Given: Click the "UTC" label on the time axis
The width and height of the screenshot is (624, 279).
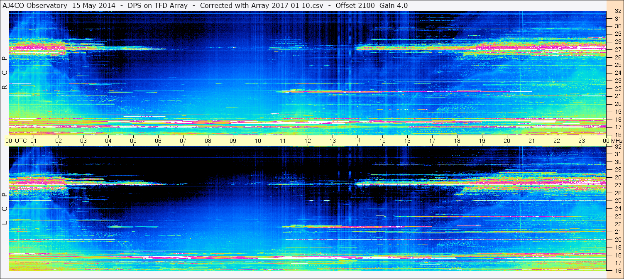Looking at the screenshot, I should click(x=21, y=141).
